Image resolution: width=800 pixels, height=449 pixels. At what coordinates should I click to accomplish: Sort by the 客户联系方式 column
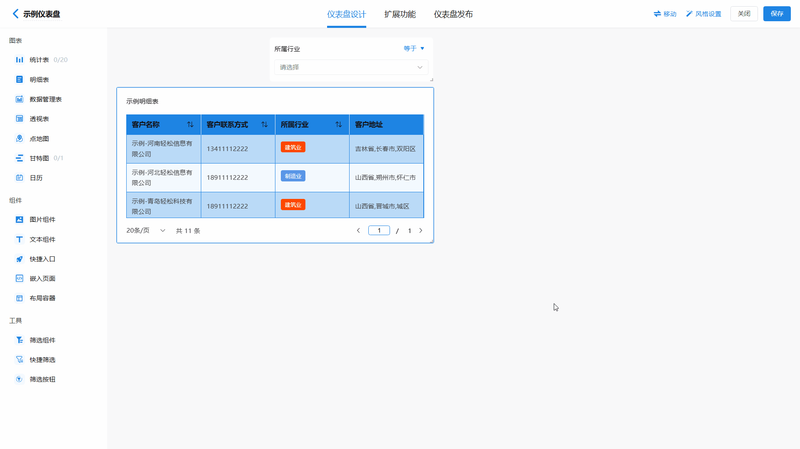coord(265,124)
